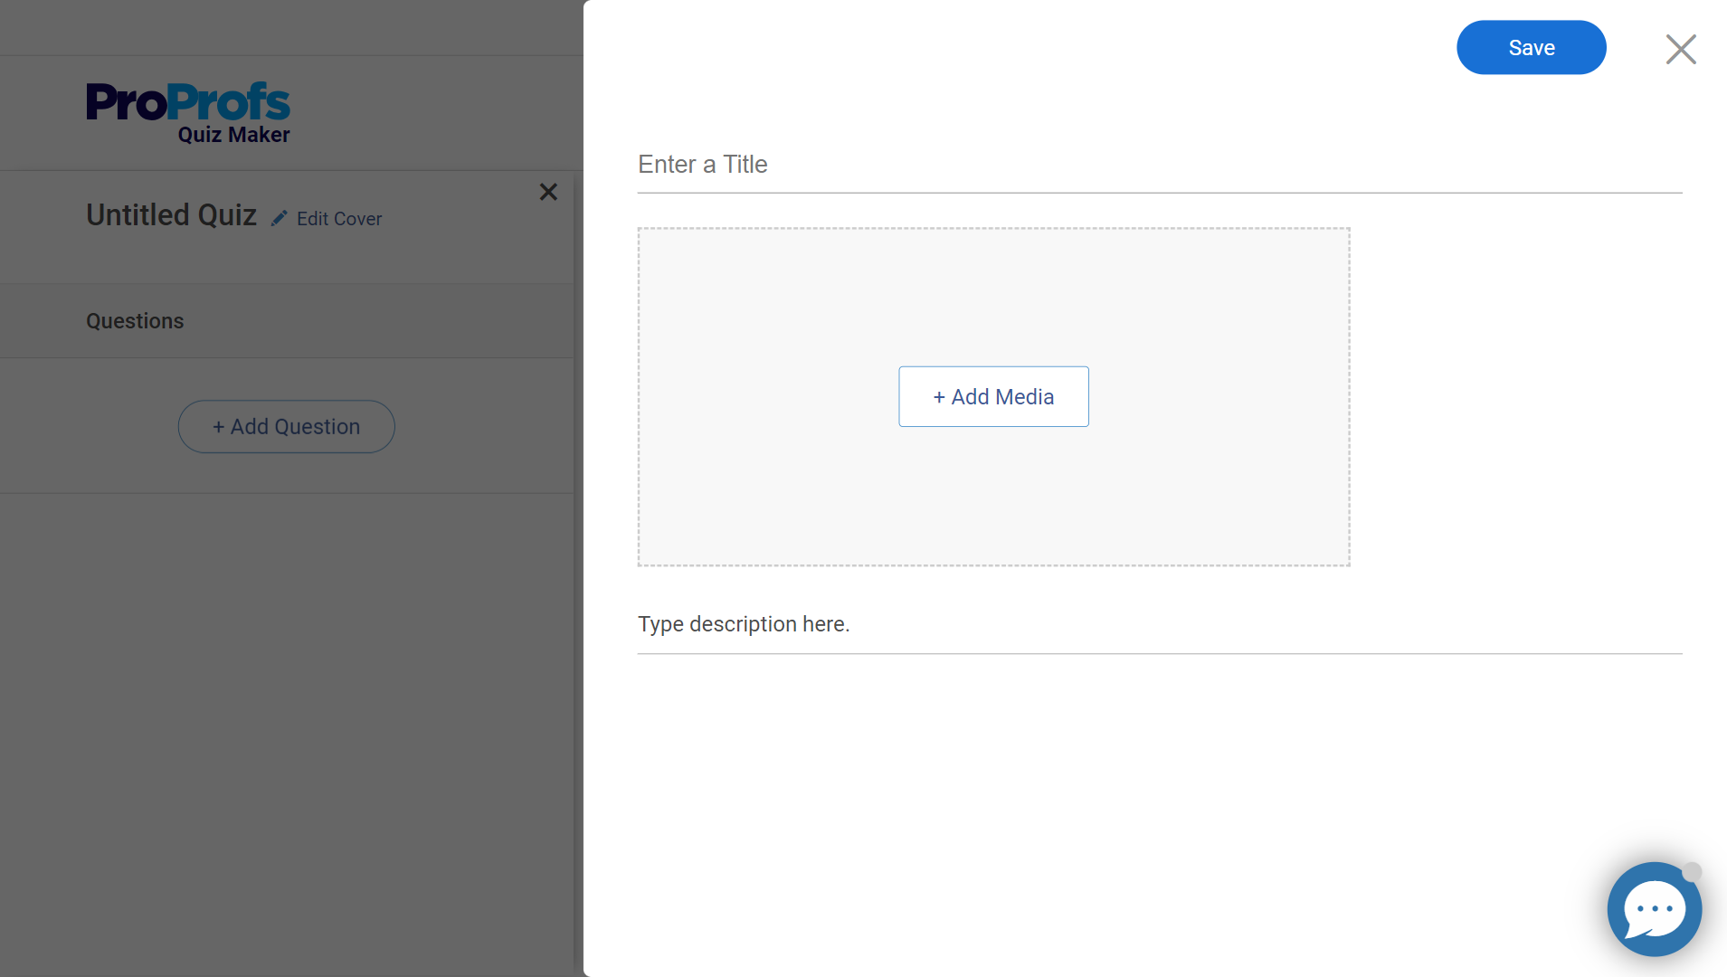Click the ProProfs logo
Image resolution: width=1727 pixels, height=977 pixels.
click(188, 102)
